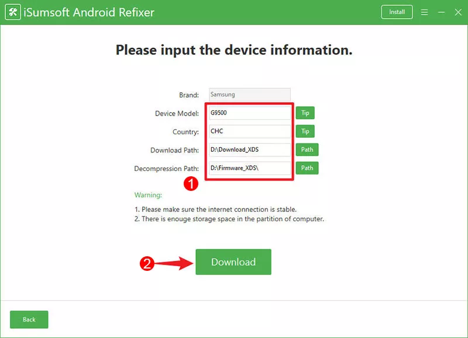This screenshot has height=338, width=468.
Task: Go Back to the previous screen
Action: pyautogui.click(x=29, y=319)
